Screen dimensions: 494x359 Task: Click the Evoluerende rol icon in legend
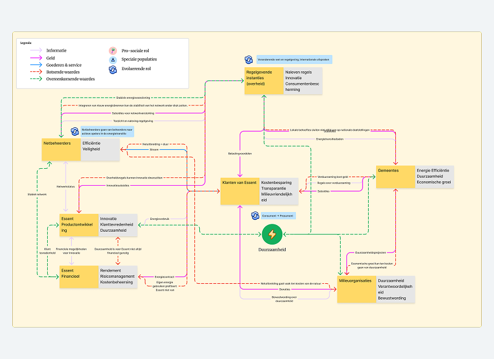coord(113,70)
